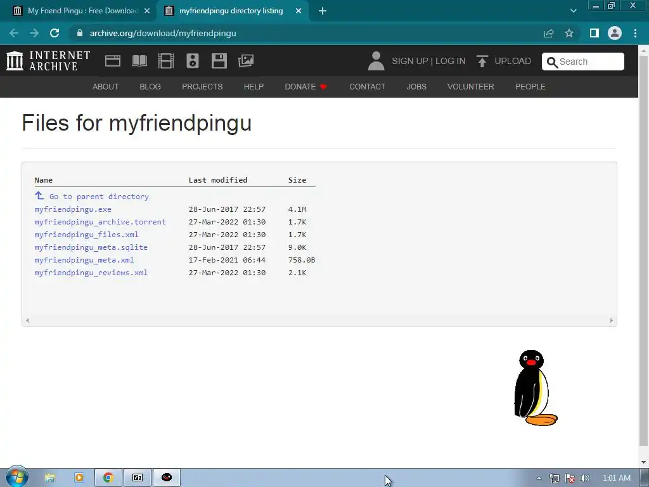The width and height of the screenshot is (649, 487).
Task: Open the browser side panel icon
Action: (x=594, y=33)
